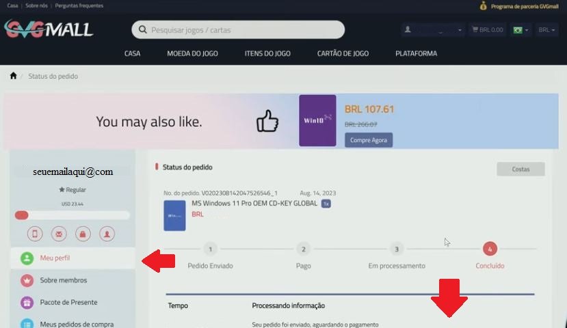Click the GVGMall logo
The width and height of the screenshot is (567, 328).
(x=49, y=29)
